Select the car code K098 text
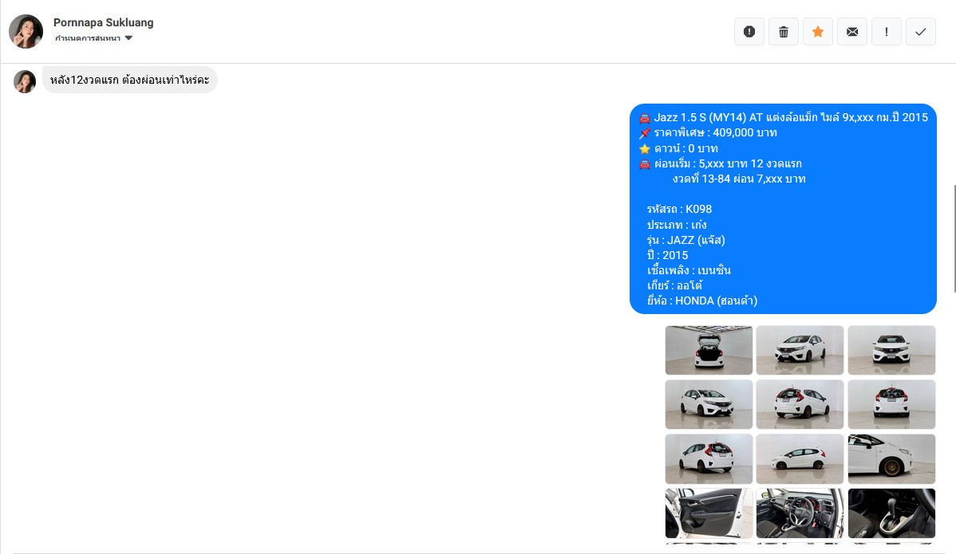 (679, 210)
